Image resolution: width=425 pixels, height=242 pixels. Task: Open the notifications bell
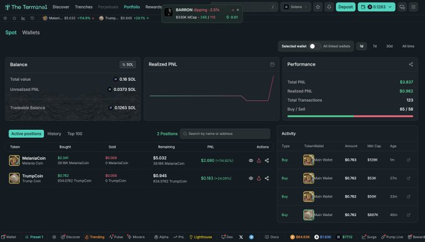[329, 7]
